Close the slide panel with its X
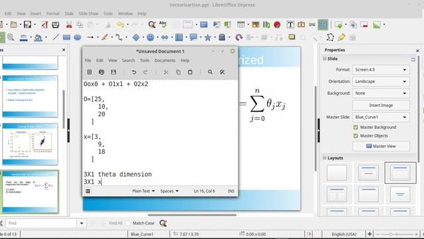The height and width of the screenshot is (239, 424). pos(64,50)
